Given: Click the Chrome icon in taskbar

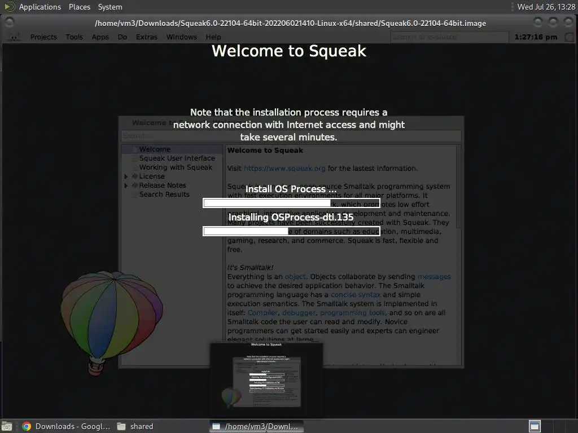Looking at the screenshot, I should point(27,426).
